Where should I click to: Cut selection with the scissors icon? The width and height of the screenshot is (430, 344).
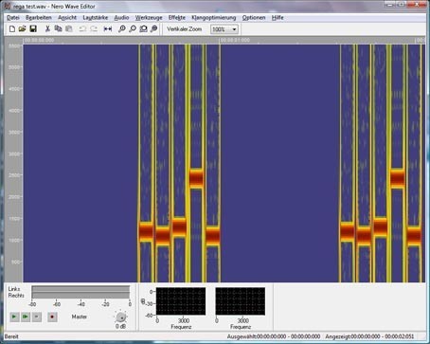pyautogui.click(x=47, y=29)
